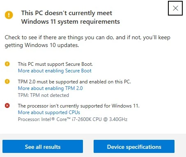Click the large yellow warning icon beside title

click(x=9, y=15)
